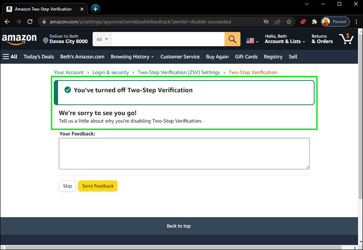Viewport: 363px width, 250px height.
Task: Open Customer Service
Action: (180, 57)
